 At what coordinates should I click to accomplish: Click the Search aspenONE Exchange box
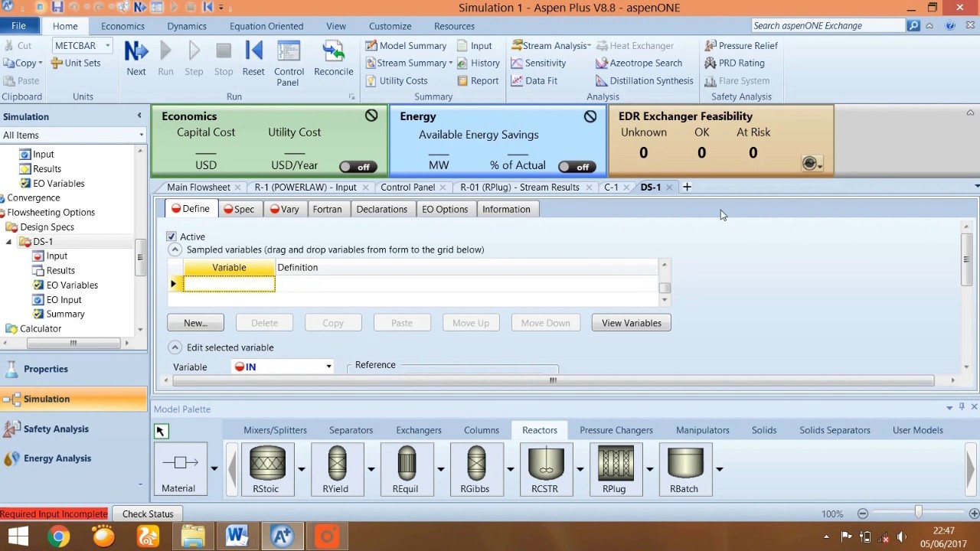(828, 26)
